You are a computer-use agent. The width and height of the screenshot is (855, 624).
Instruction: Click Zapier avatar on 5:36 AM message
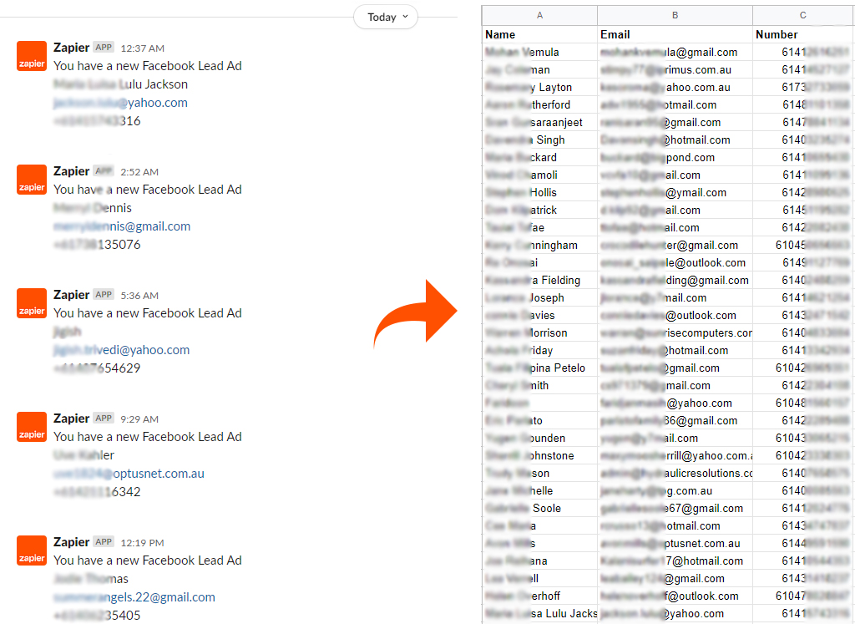click(x=32, y=303)
